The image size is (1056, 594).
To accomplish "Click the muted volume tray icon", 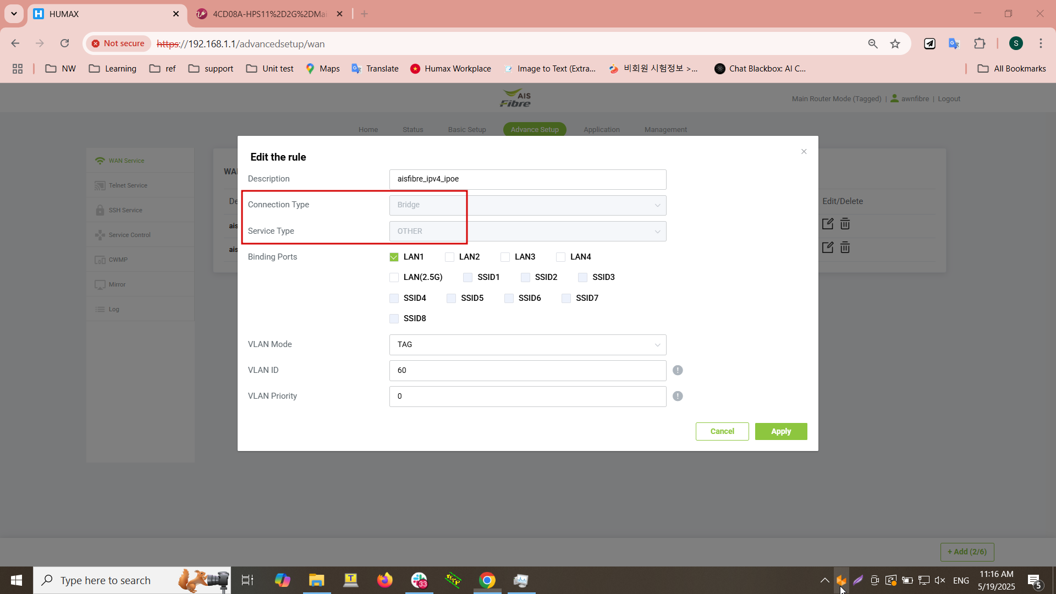I will tap(940, 580).
